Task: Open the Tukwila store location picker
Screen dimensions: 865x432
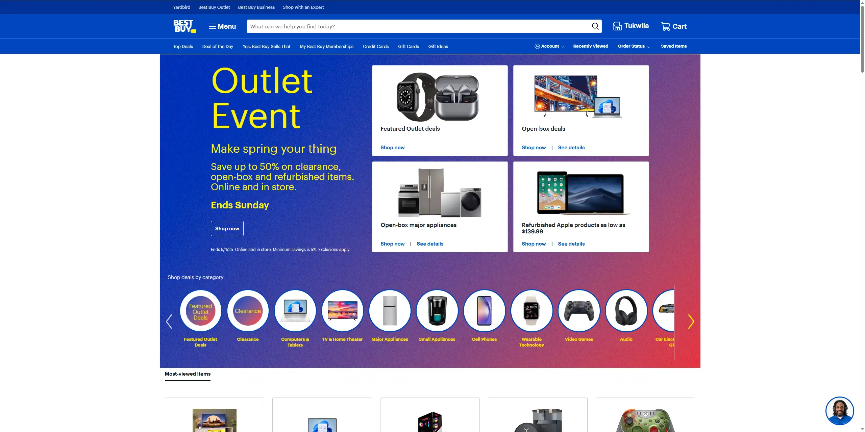Action: click(x=631, y=26)
